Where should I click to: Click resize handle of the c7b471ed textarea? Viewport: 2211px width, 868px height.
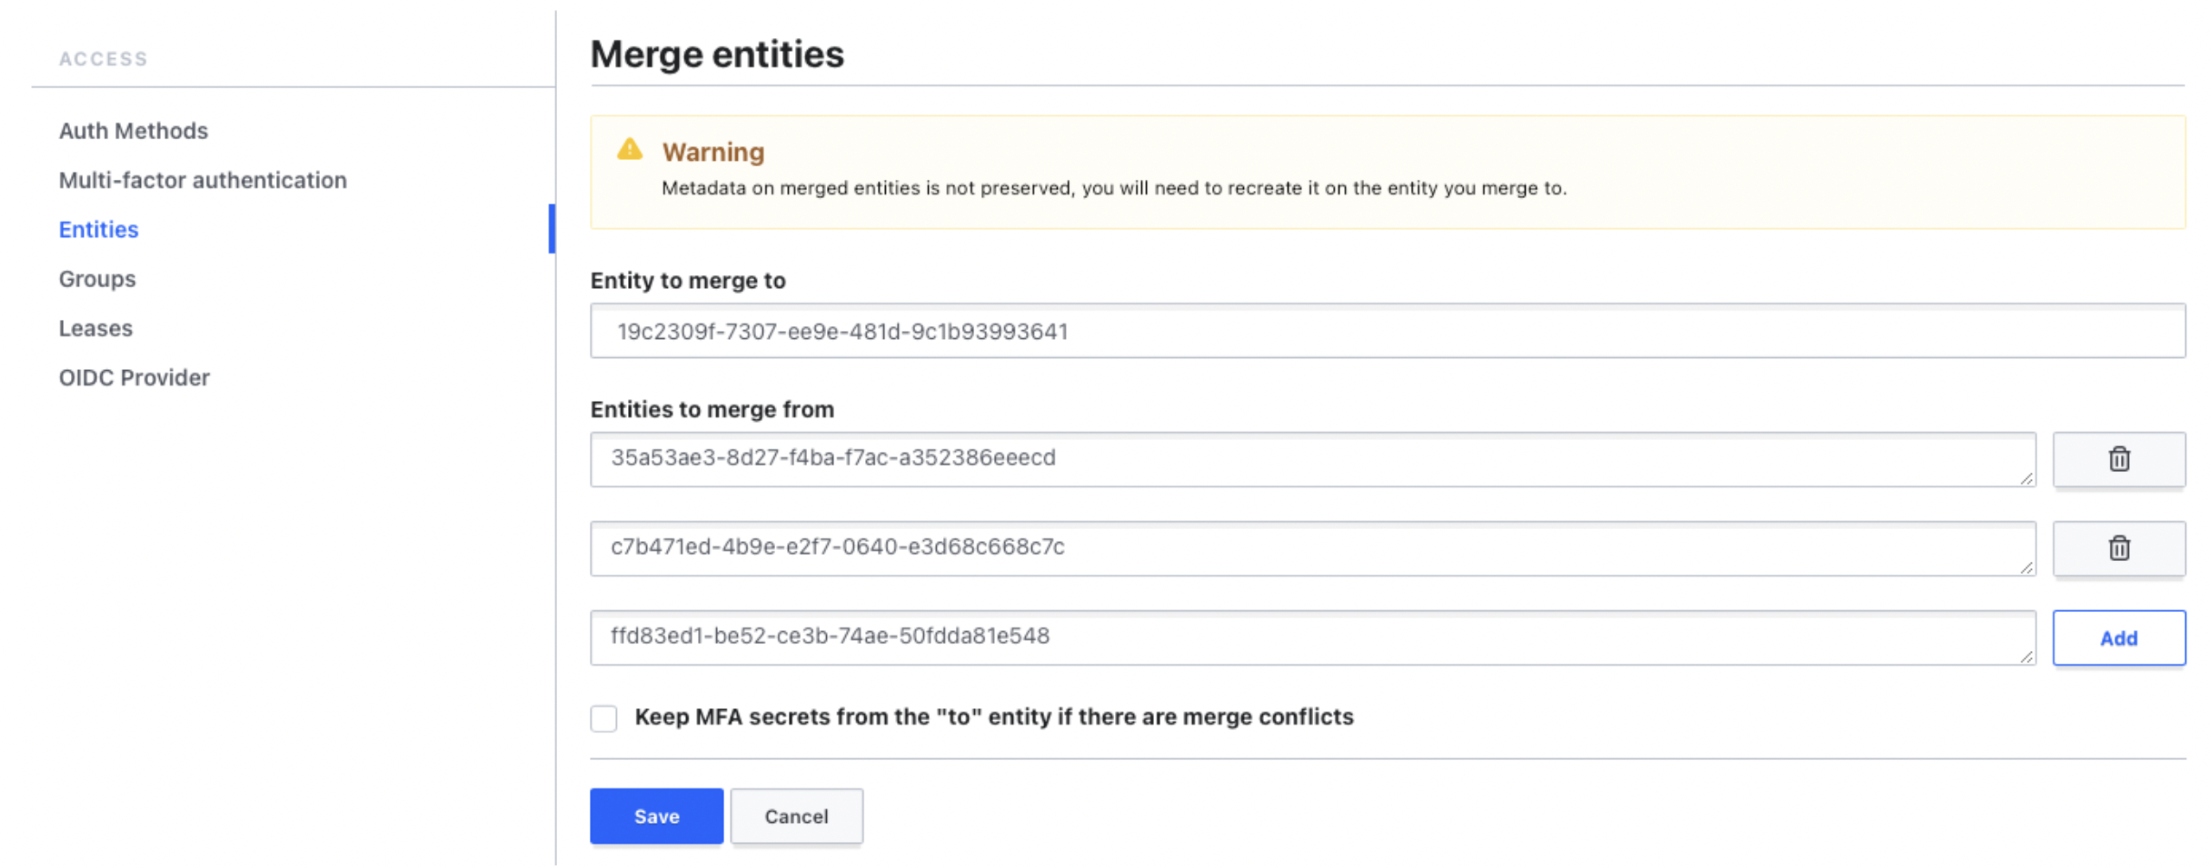2025,567
